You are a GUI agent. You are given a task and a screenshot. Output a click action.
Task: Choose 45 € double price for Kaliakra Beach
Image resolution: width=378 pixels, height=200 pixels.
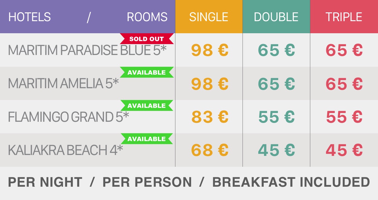[276, 150]
